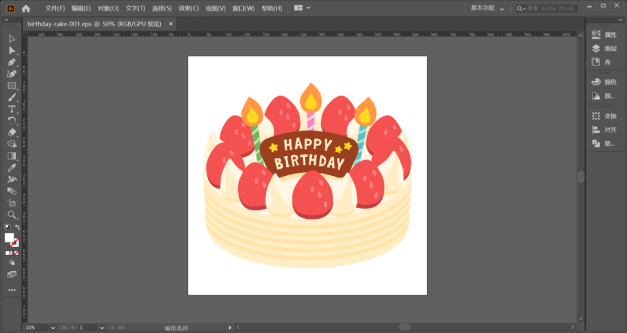Select the Eraser tool
Viewport: 627px width, 333px height.
click(12, 132)
